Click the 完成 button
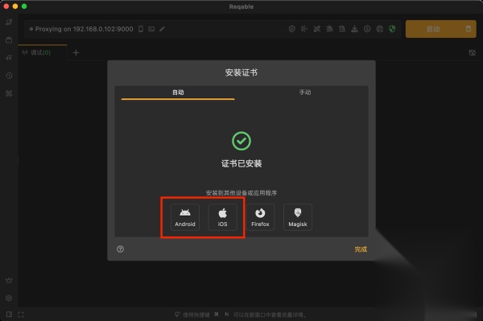 361,249
